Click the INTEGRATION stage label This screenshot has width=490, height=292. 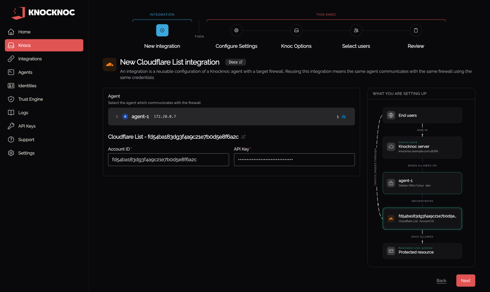point(162,15)
